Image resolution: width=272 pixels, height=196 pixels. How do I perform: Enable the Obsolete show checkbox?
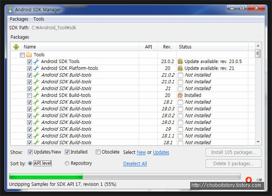98,152
